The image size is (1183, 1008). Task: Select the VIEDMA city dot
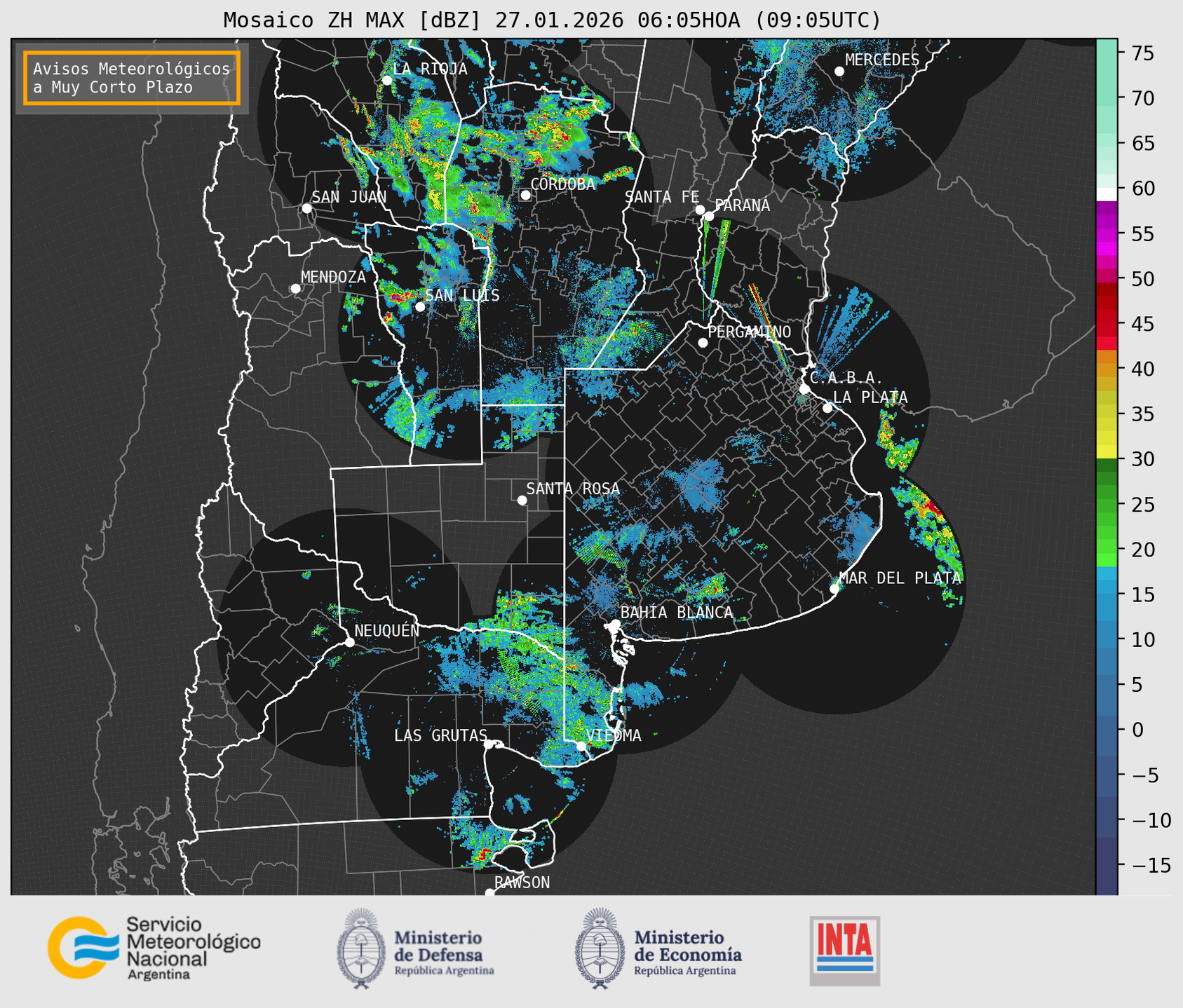581,746
